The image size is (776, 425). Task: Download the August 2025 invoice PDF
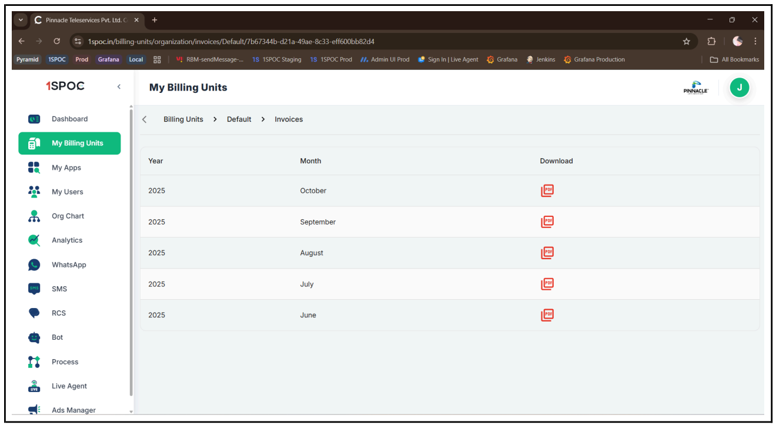tap(547, 253)
